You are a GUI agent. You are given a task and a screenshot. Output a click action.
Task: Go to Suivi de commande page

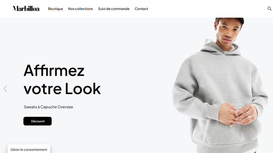click(114, 9)
